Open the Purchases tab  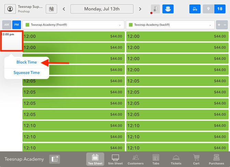click(217, 159)
